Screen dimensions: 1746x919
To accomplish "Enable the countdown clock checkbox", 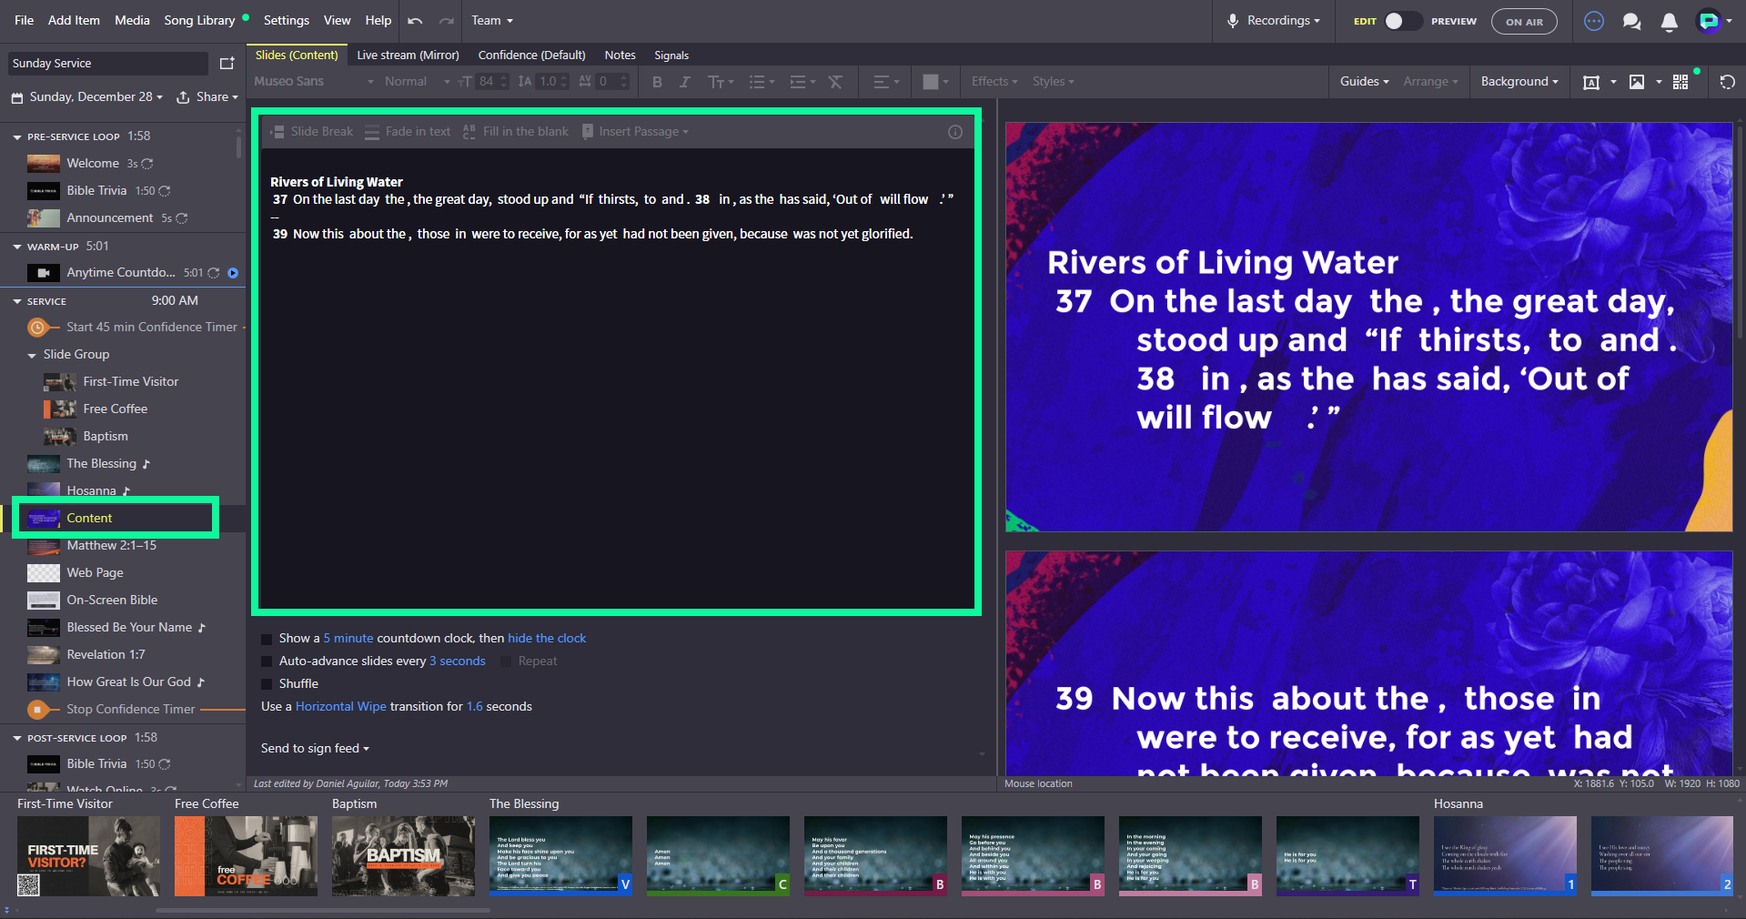I will tap(267, 639).
